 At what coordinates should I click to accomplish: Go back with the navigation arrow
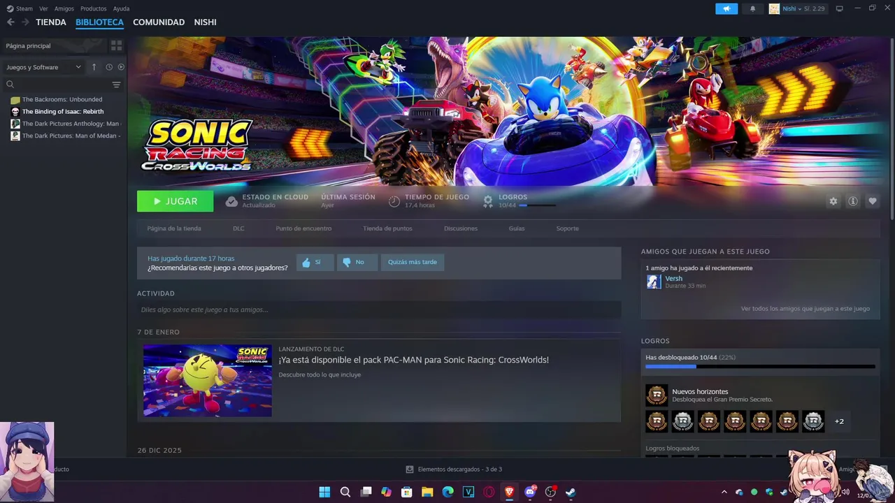point(10,22)
